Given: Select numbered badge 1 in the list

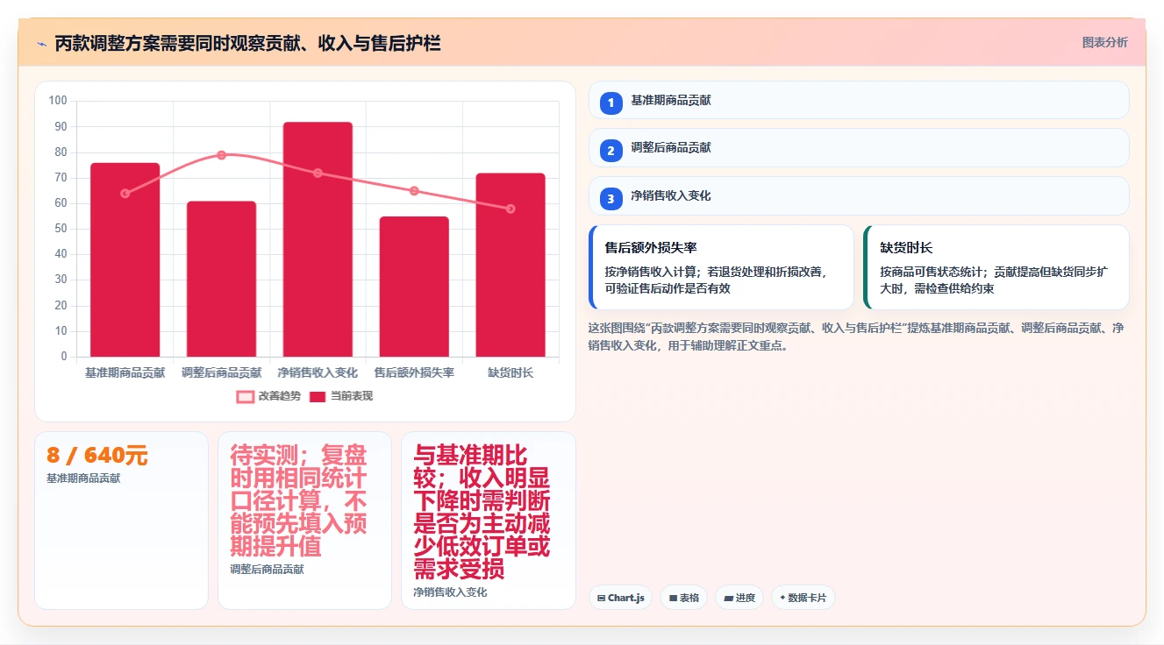Looking at the screenshot, I should click(x=611, y=103).
